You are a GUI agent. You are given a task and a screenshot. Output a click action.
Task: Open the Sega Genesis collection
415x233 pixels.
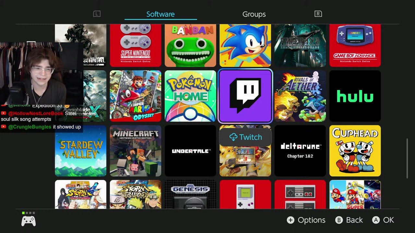(190, 194)
